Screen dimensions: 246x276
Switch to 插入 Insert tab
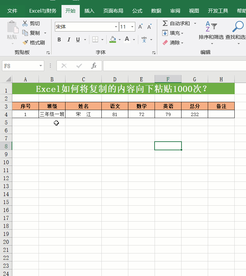tap(89, 11)
